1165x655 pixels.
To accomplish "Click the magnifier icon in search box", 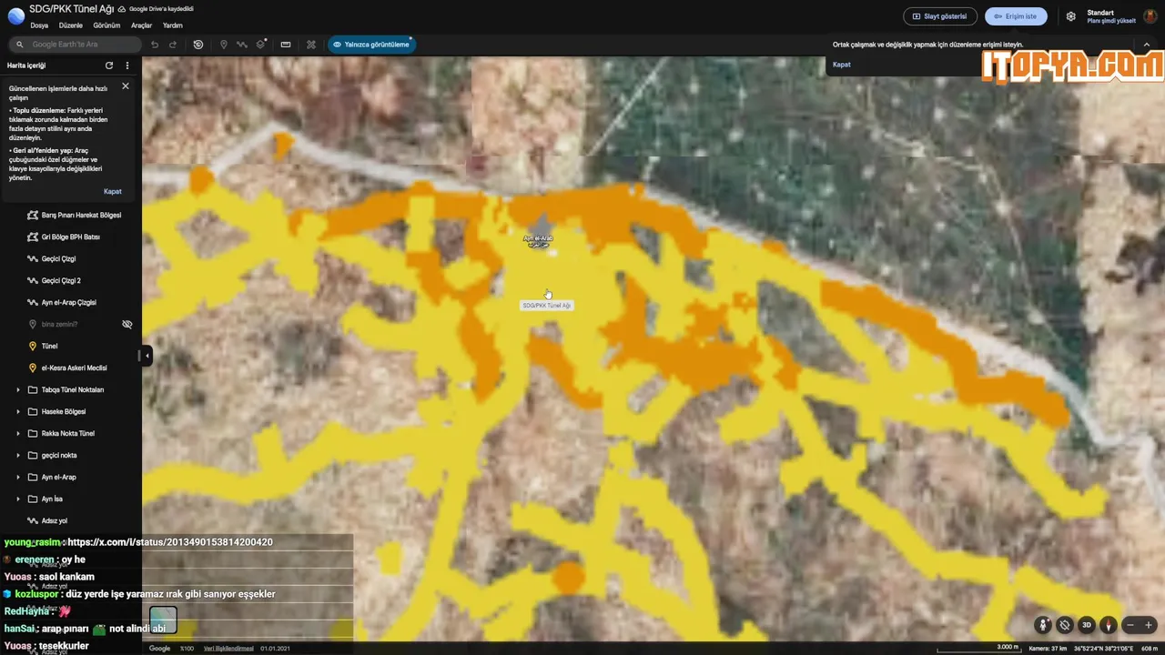I will click(x=20, y=45).
